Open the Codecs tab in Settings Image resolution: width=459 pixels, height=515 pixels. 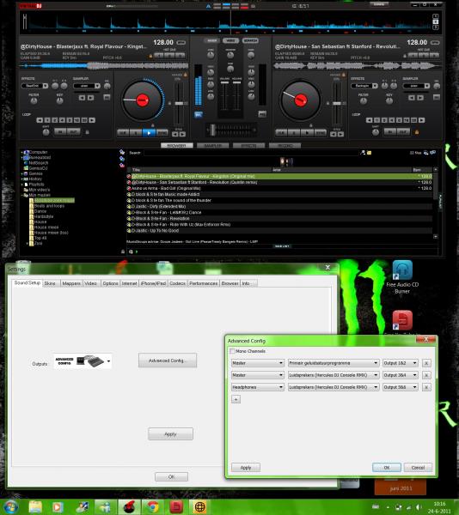(178, 283)
